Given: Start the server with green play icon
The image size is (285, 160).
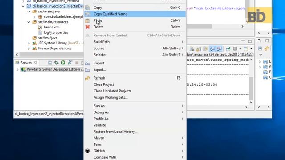Looking at the screenshot, I should pyautogui.click(x=63, y=63).
